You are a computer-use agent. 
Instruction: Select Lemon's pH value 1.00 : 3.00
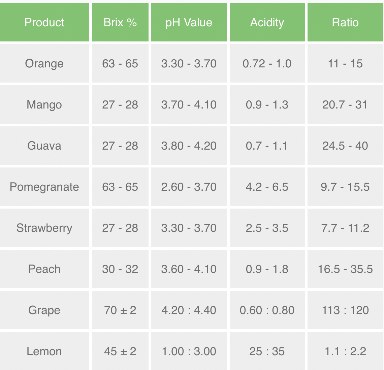tap(189, 351)
